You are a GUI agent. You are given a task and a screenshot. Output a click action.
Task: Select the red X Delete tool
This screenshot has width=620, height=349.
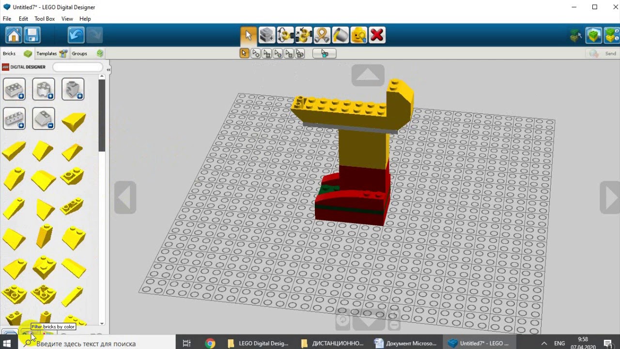tap(377, 35)
